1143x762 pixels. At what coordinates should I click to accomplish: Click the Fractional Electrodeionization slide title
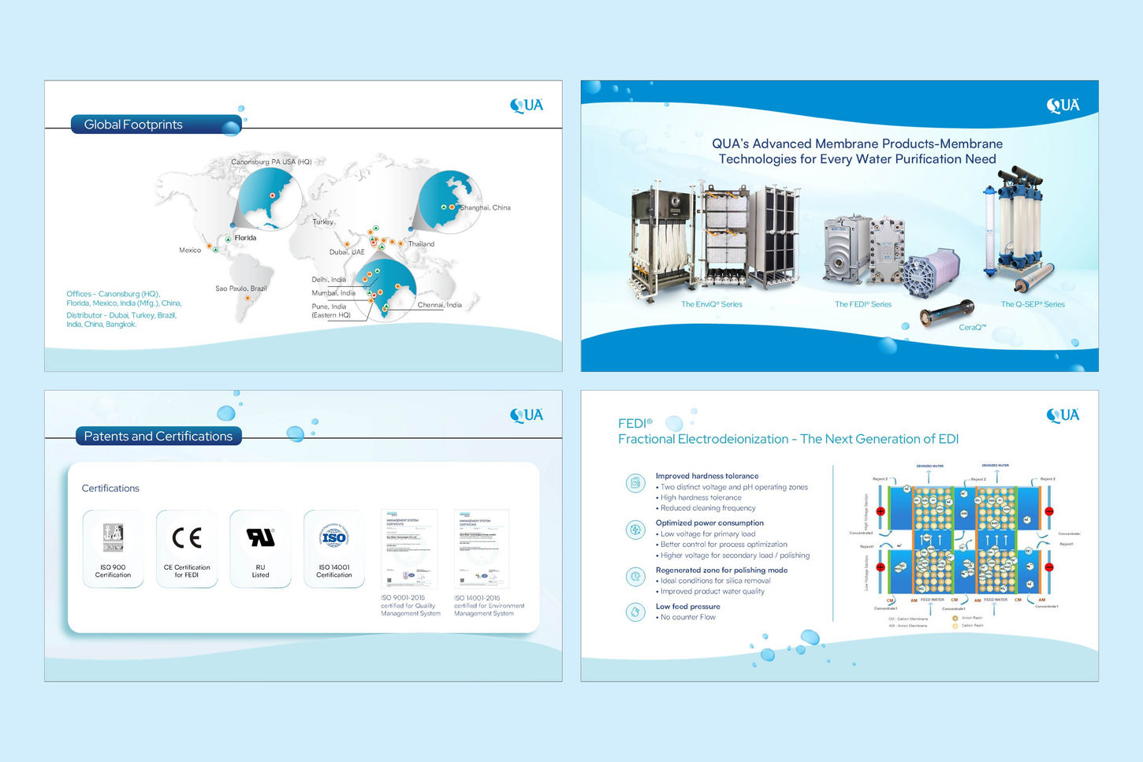point(788,432)
